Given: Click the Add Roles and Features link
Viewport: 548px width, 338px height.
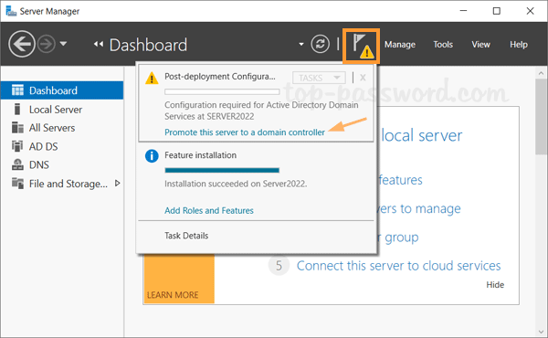Looking at the screenshot, I should [209, 210].
